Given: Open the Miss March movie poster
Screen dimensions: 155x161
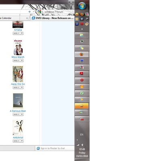Looking at the screenshot, I should pyautogui.click(x=18, y=47).
